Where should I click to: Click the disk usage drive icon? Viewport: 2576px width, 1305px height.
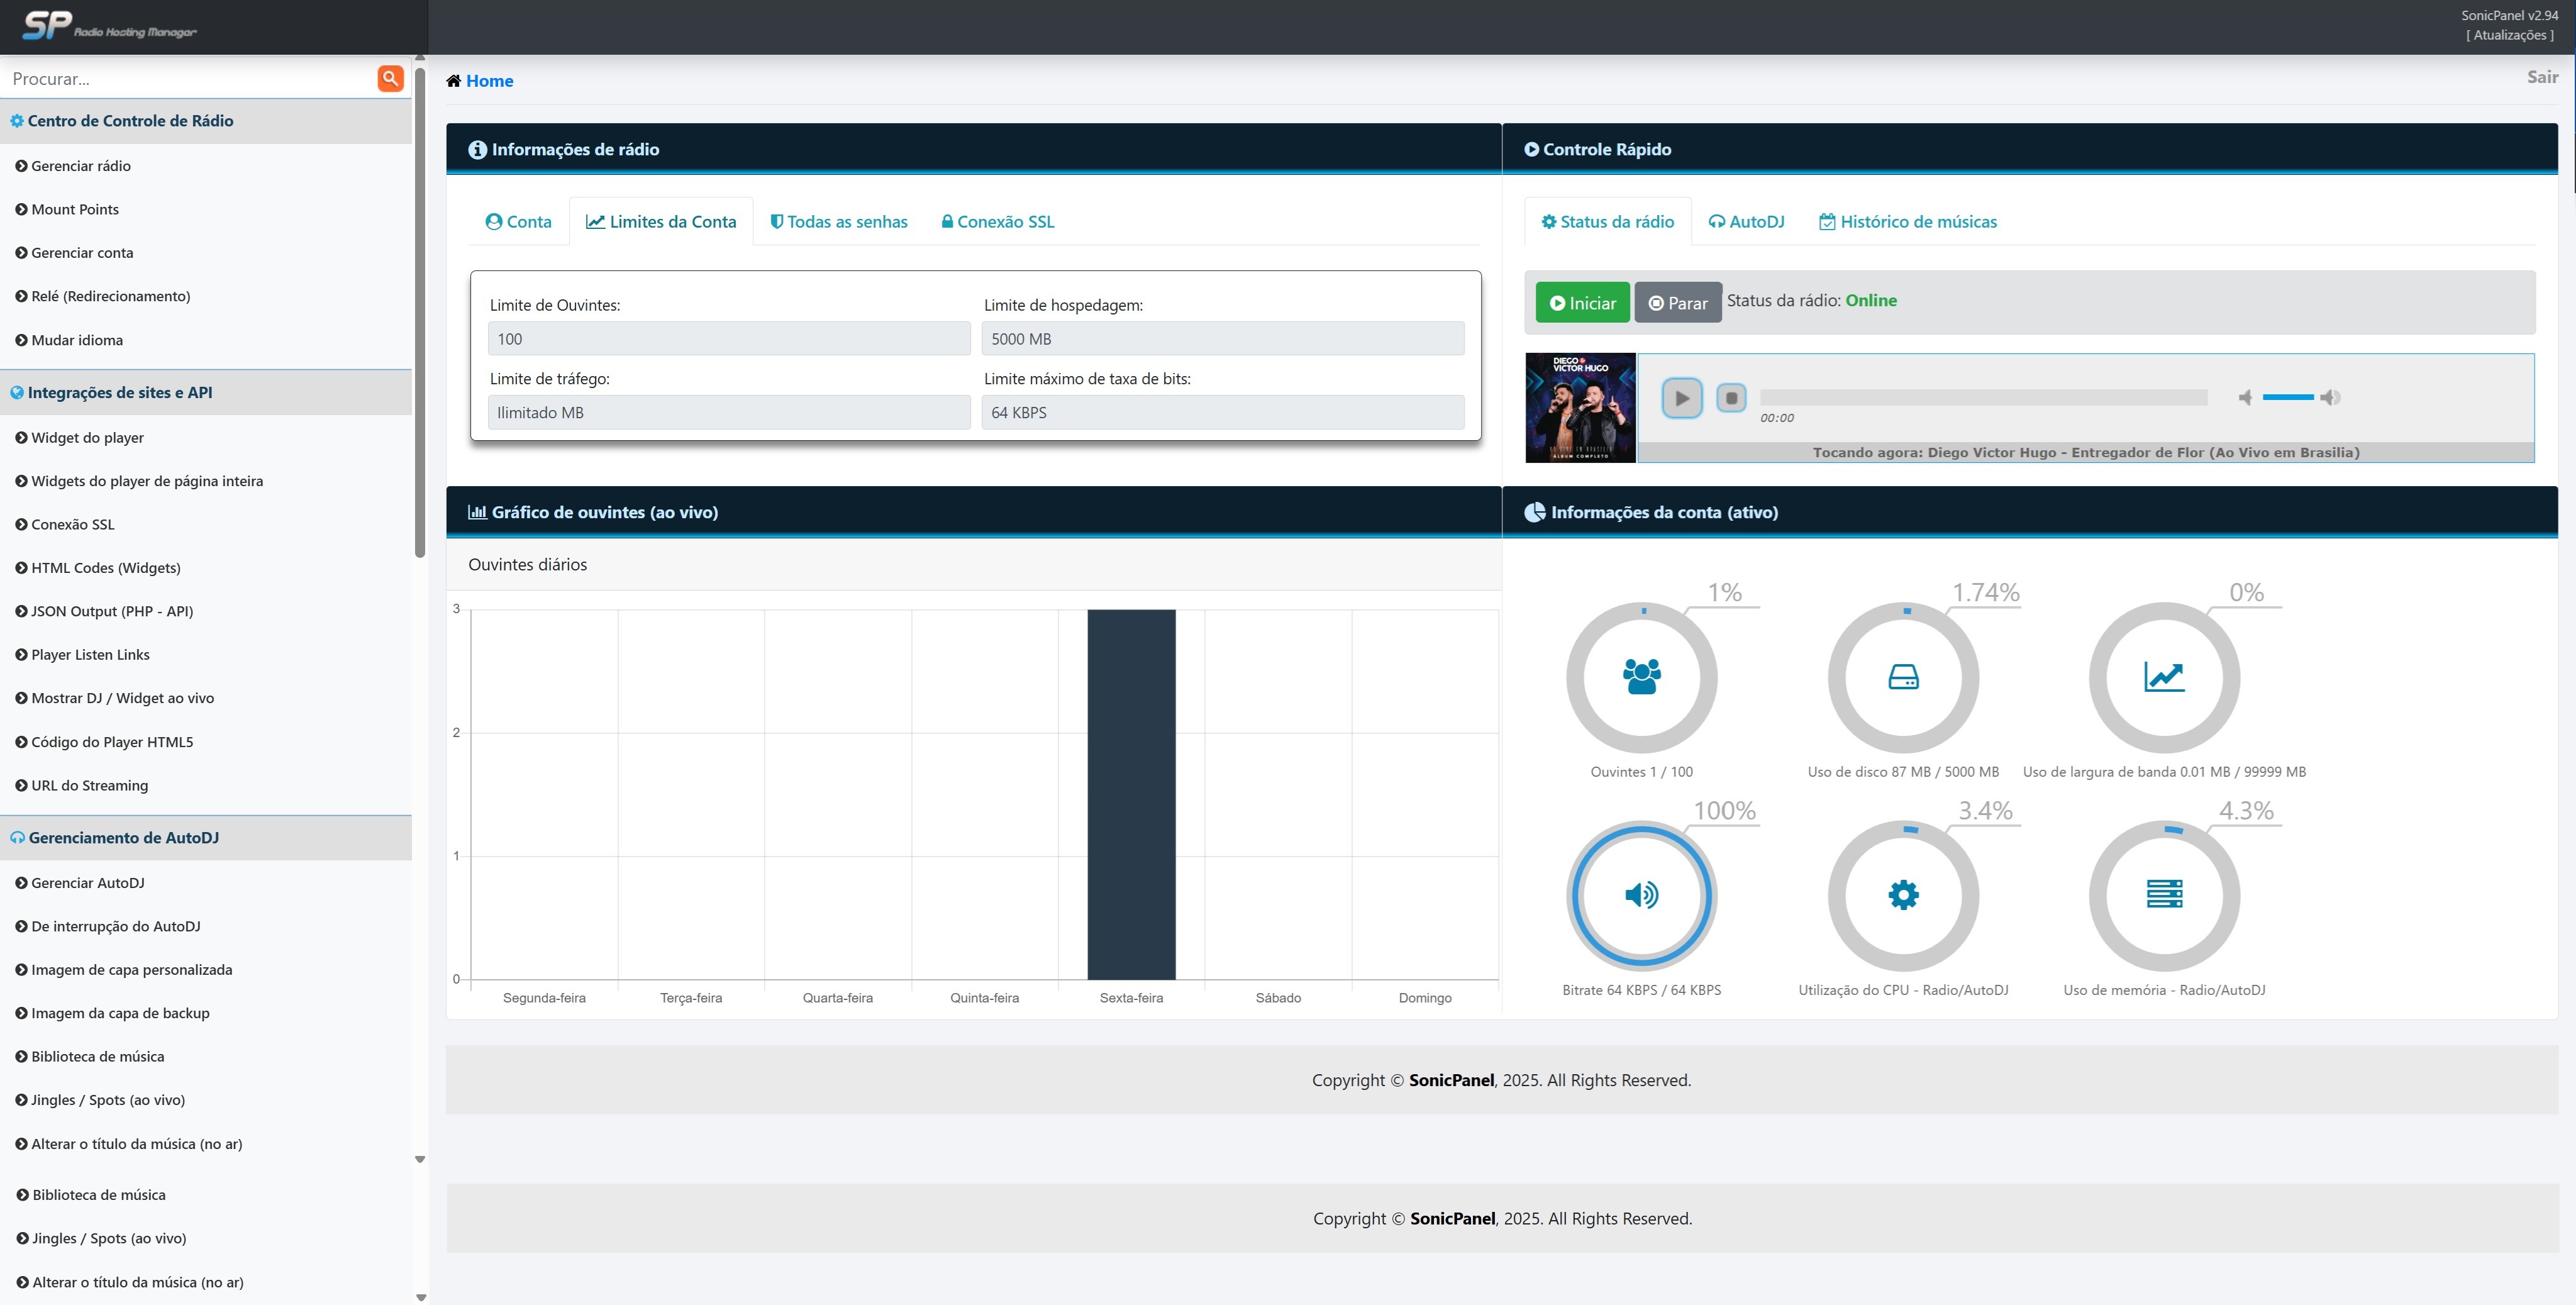(1902, 677)
